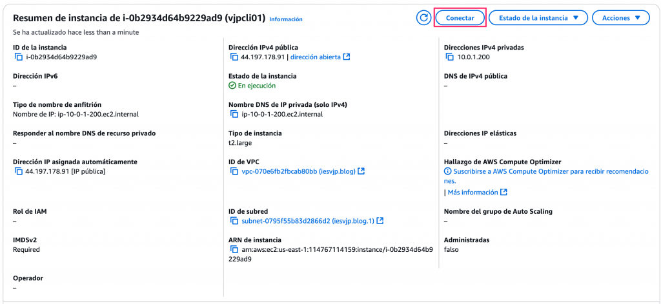Click the En ejecución instance status text
Image resolution: width=661 pixels, height=304 pixels.
[256, 86]
